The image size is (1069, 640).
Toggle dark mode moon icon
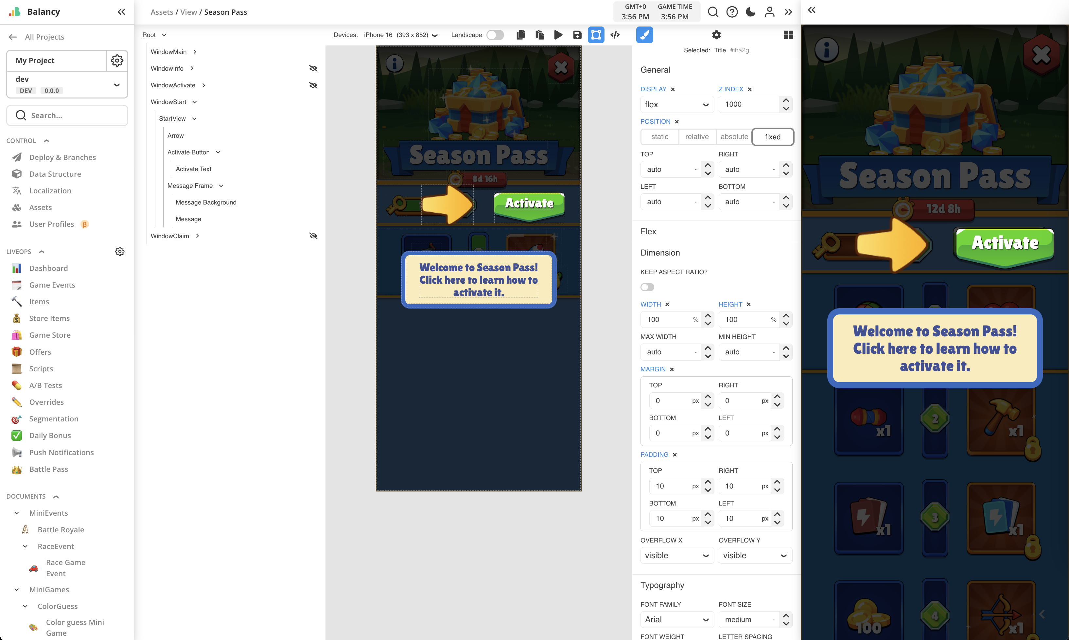coord(750,12)
